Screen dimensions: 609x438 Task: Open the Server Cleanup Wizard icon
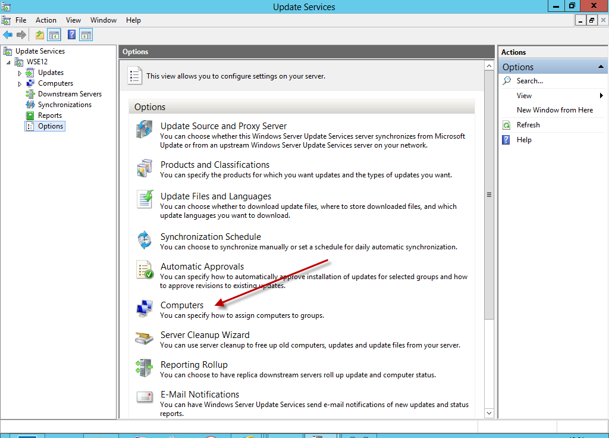145,339
